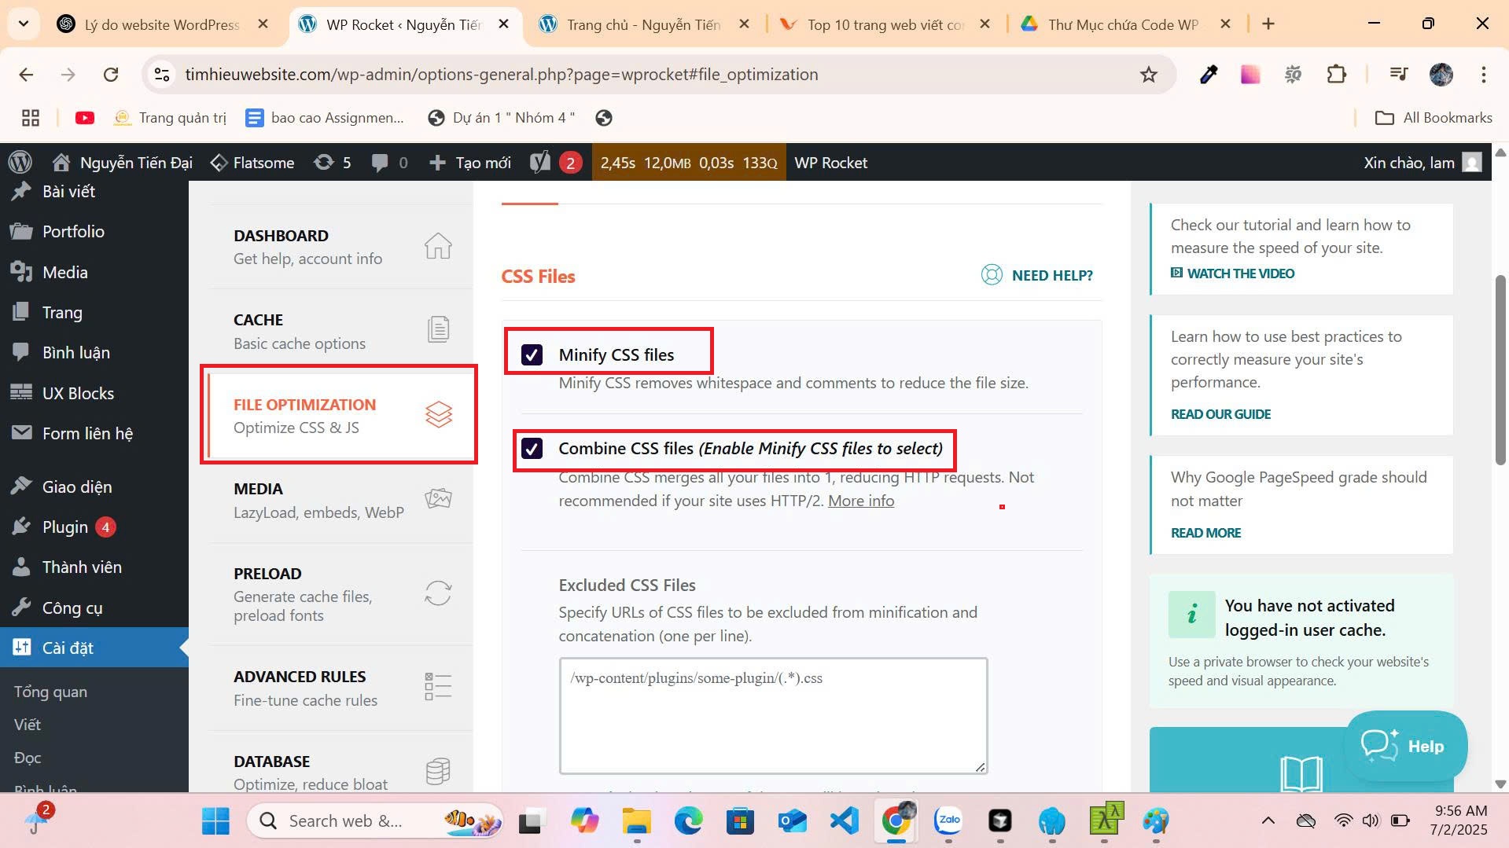1509x848 pixels.
Task: Open Zalo from the taskbar
Action: (x=948, y=820)
